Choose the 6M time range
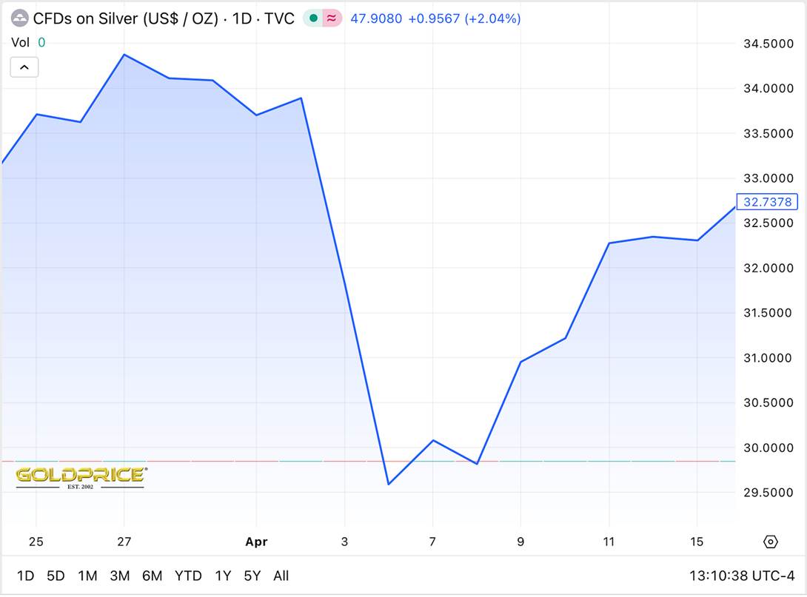Image resolution: width=807 pixels, height=597 pixels. (x=153, y=576)
